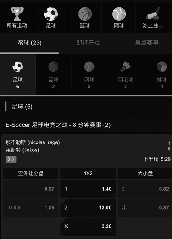172x239 pixels.
Task: Bet on 1X2 draw at 3.28
Action: (x=88, y=226)
